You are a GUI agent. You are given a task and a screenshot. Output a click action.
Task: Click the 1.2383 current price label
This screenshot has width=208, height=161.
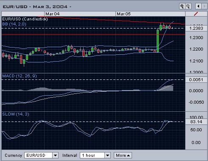(x=196, y=28)
